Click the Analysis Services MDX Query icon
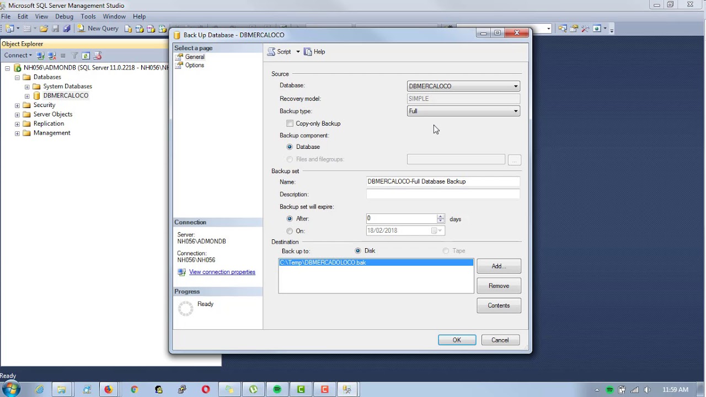The image size is (706, 397). pyautogui.click(x=140, y=28)
